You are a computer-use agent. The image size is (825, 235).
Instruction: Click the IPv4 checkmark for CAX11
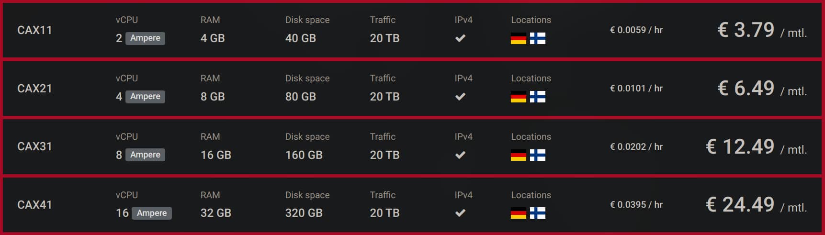tap(460, 38)
